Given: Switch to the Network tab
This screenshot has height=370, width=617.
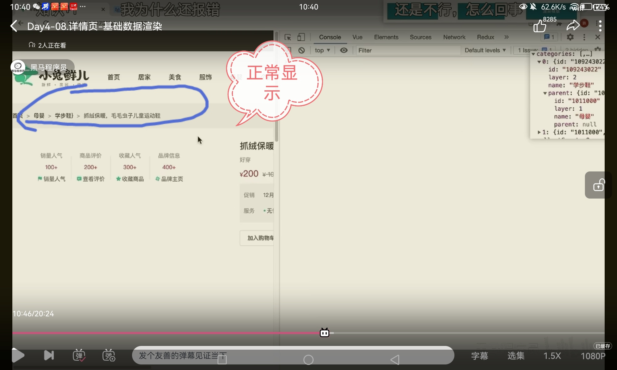Looking at the screenshot, I should click(x=454, y=37).
